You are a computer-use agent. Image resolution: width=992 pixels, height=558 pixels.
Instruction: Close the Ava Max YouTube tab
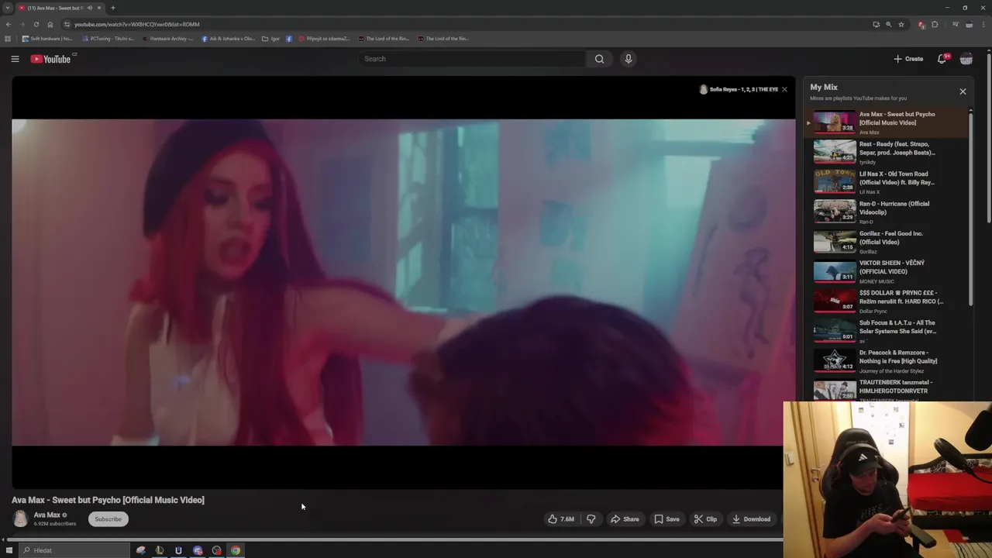pos(99,8)
